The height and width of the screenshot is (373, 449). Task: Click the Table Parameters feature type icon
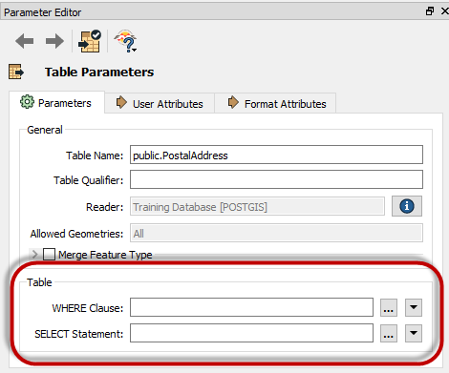point(16,72)
